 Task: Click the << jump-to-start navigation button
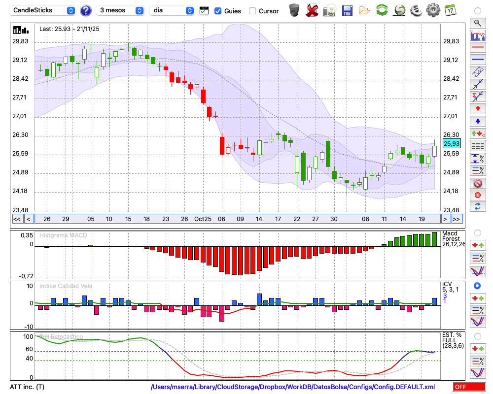point(17,219)
